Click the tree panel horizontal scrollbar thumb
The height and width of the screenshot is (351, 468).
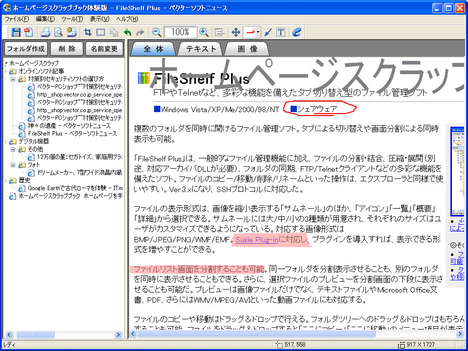coord(35,334)
